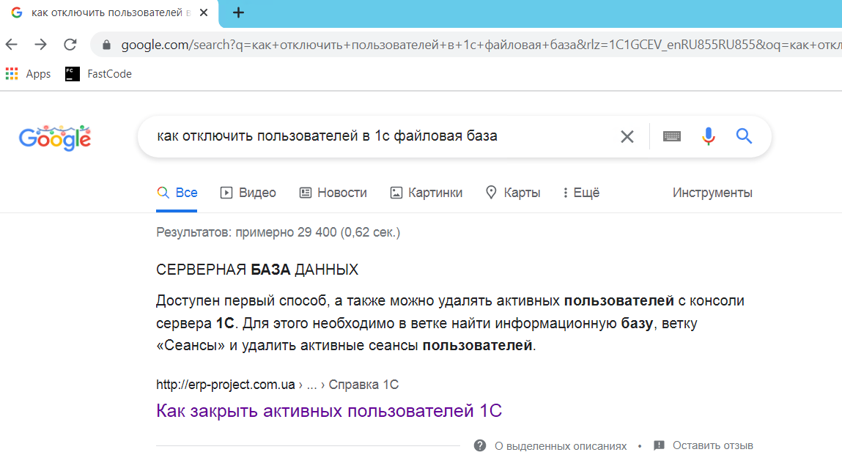
Task: Open Инструменты search tools
Action: click(712, 193)
